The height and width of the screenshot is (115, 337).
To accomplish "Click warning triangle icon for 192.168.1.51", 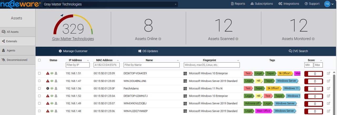I will coord(48,74).
